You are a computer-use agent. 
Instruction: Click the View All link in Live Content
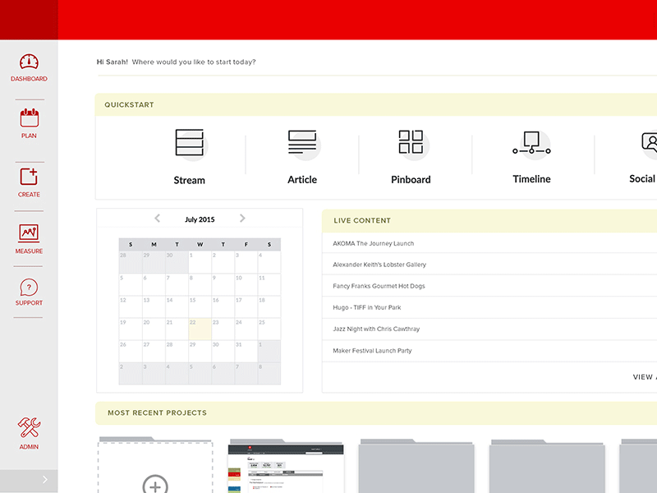(x=645, y=377)
